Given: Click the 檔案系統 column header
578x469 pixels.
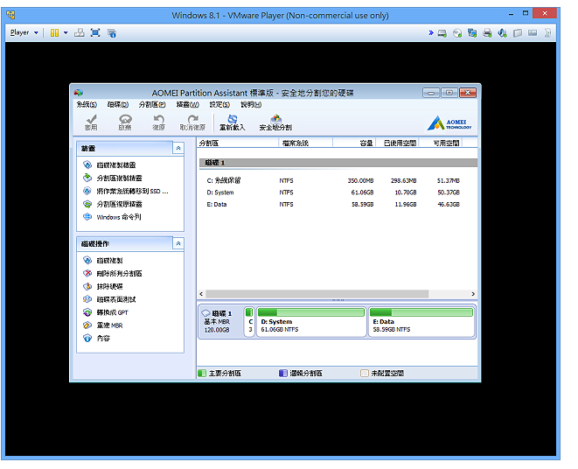Looking at the screenshot, I should click(x=305, y=143).
